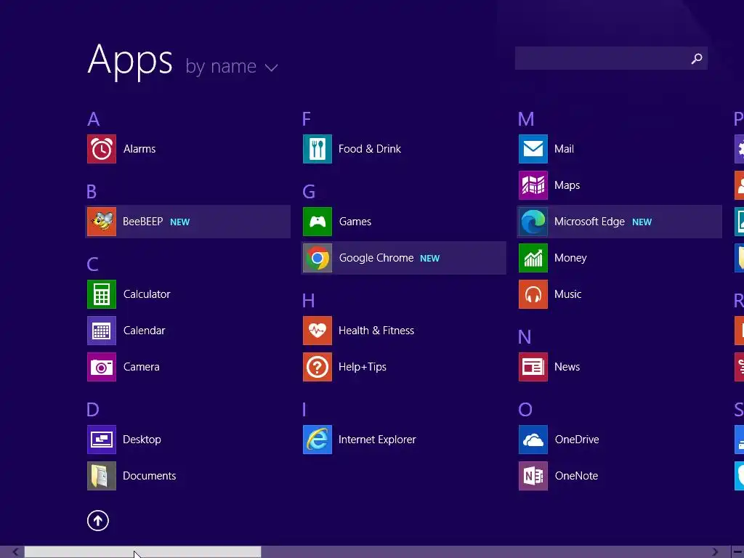Open the OneDrive cloud icon

click(533, 440)
